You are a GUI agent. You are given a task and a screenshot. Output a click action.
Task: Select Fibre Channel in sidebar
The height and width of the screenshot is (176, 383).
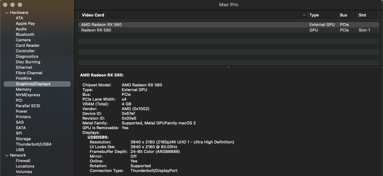point(29,73)
